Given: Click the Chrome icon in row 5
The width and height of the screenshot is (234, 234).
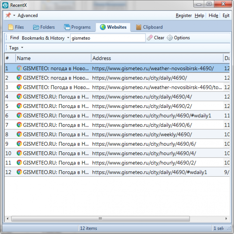Looking at the screenshot, I should pos(19,106).
